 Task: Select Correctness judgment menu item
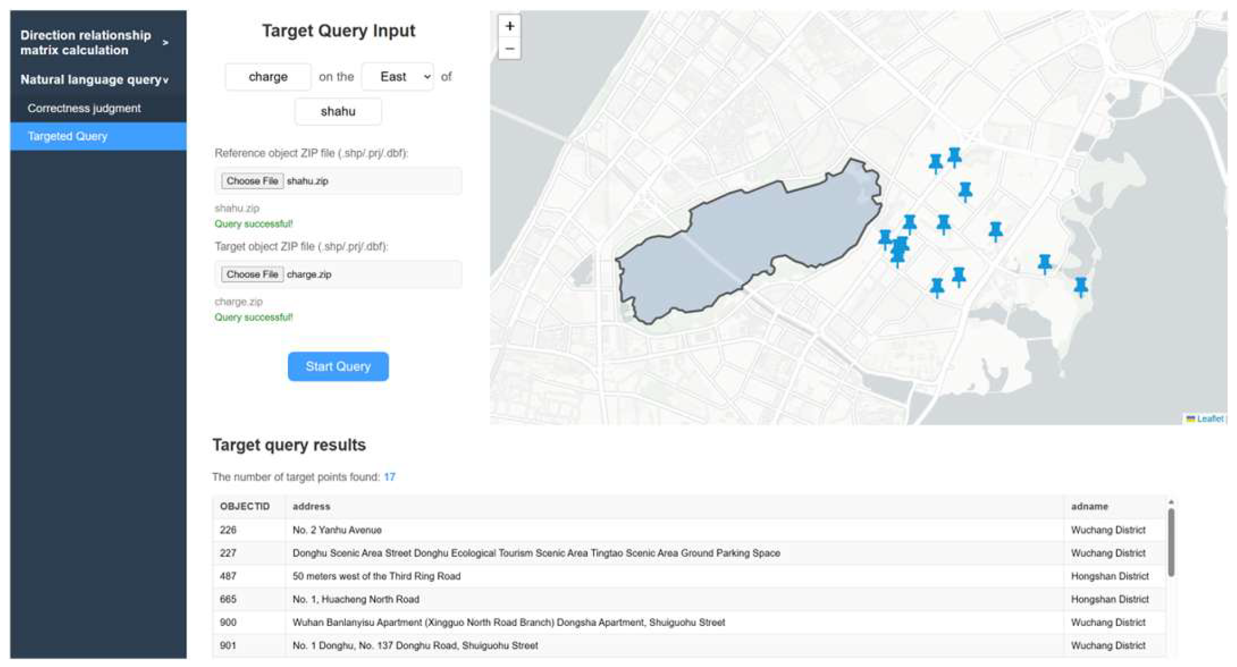point(84,109)
